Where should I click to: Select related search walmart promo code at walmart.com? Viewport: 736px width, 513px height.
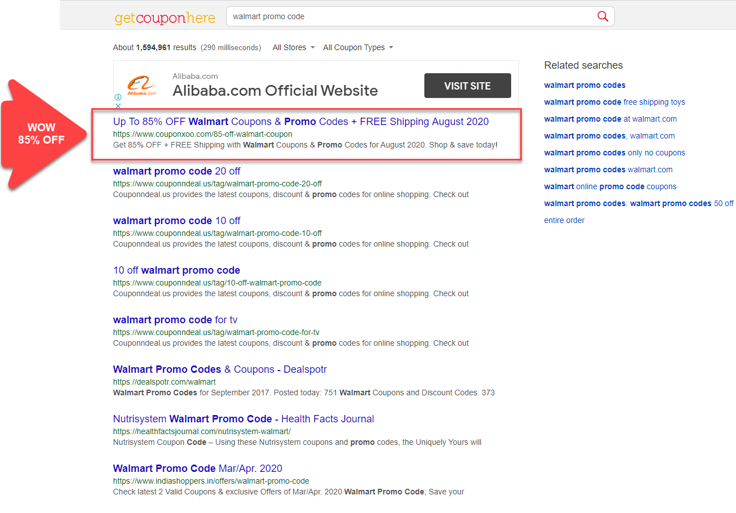pos(611,119)
